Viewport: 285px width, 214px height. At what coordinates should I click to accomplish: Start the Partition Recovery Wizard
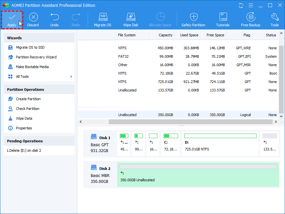click(x=36, y=57)
